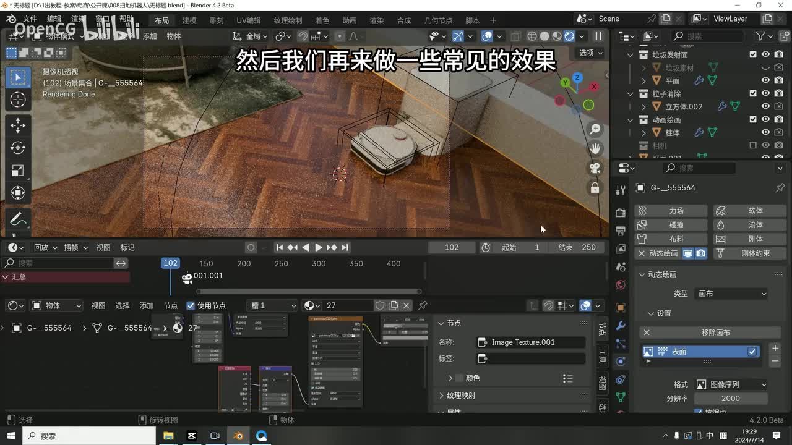Expand the 颜色 node panel

[x=450, y=378]
